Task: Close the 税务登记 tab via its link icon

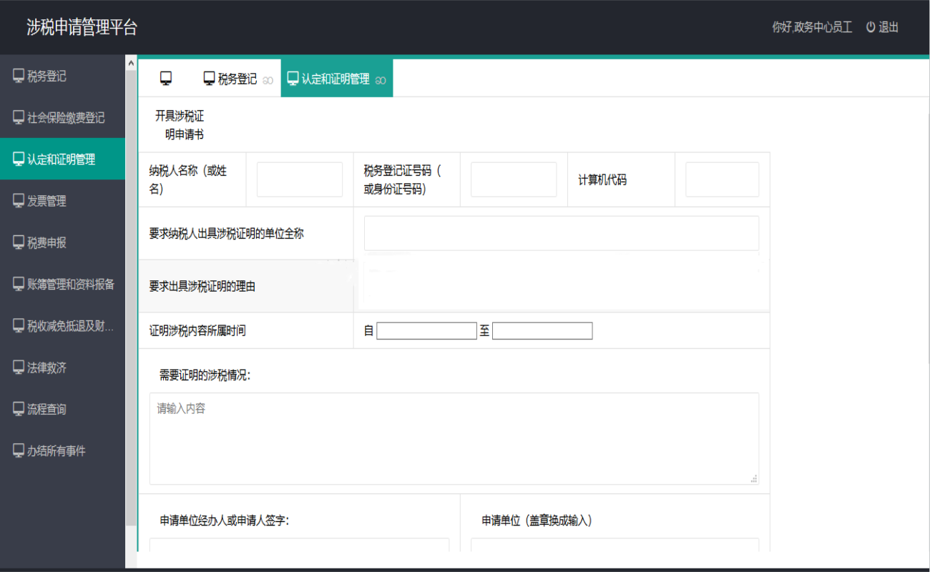Action: tap(268, 80)
